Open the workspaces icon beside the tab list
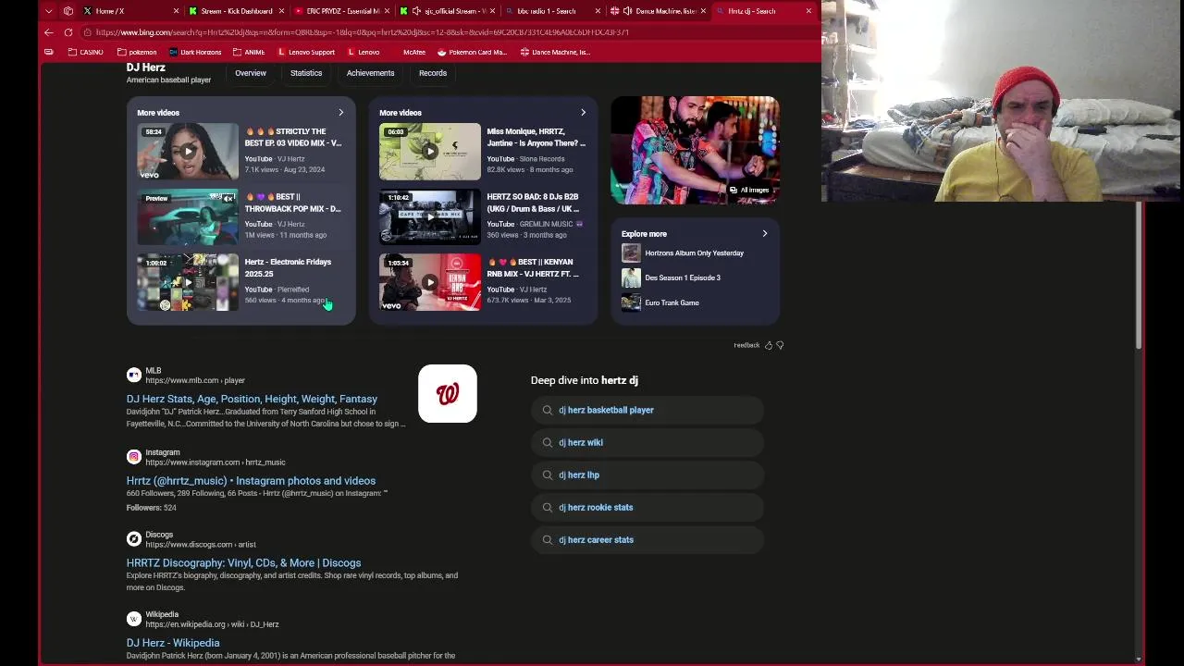This screenshot has height=666, width=1184. [x=68, y=11]
